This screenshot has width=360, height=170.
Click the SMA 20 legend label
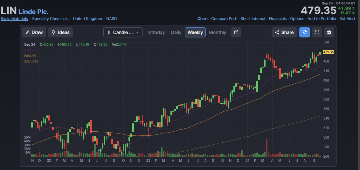click(30, 50)
